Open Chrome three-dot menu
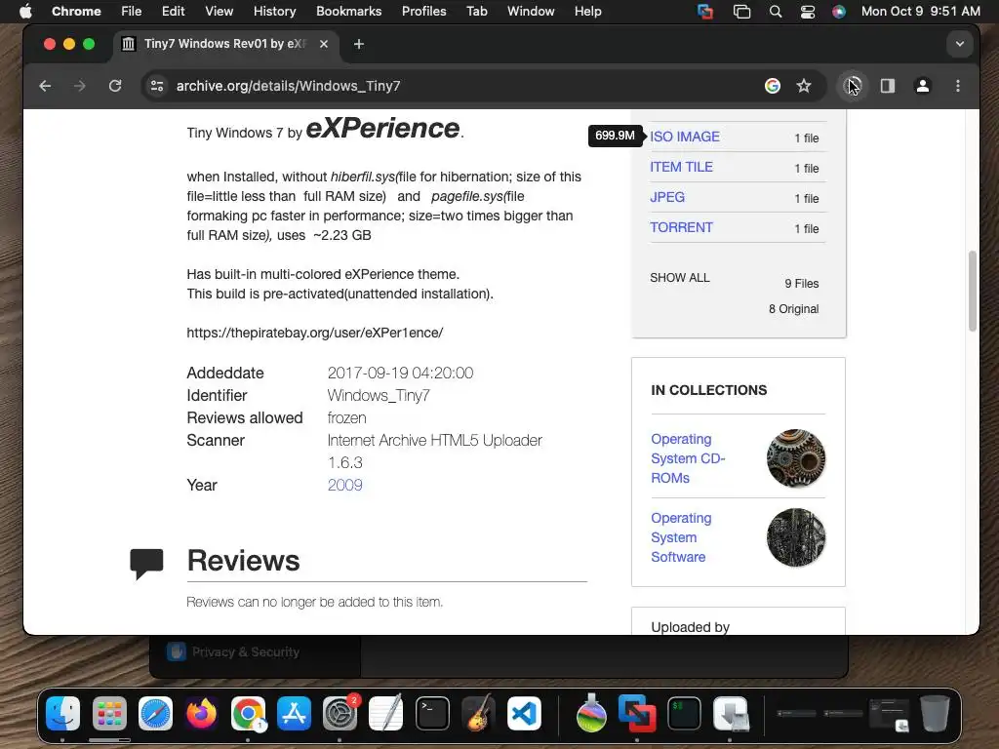The width and height of the screenshot is (999, 749). pyautogui.click(x=958, y=86)
